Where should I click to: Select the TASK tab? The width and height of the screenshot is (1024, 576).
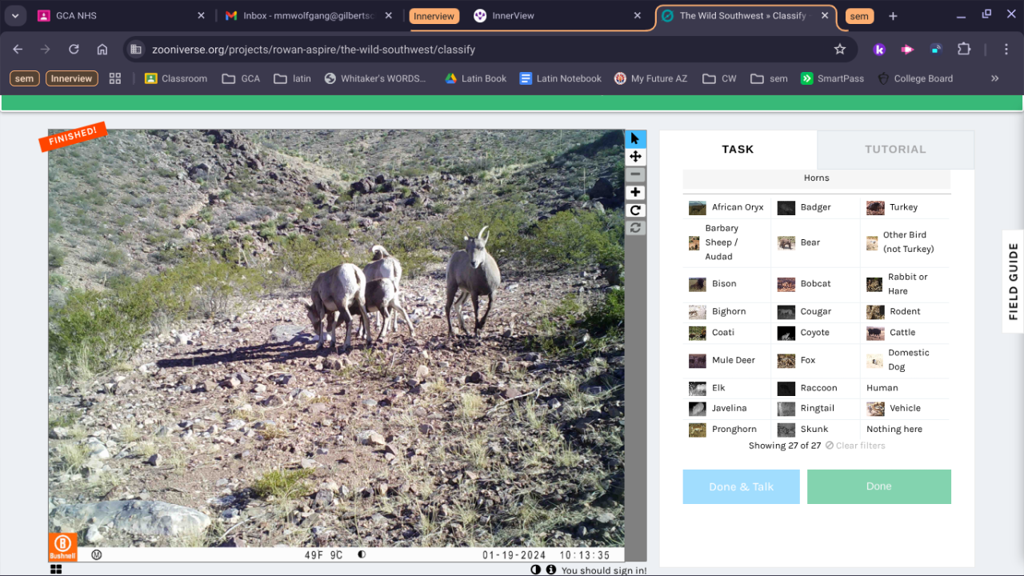(x=738, y=150)
